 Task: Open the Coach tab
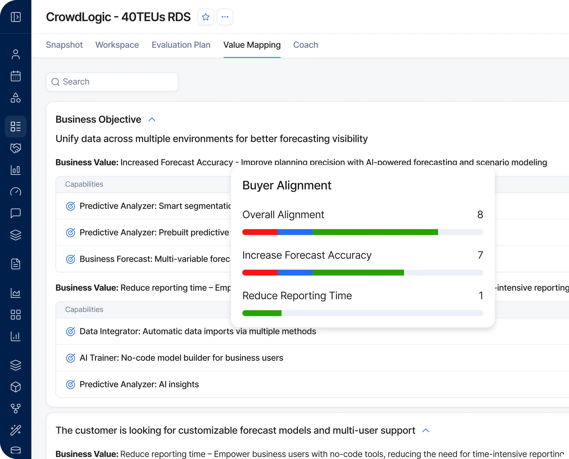[305, 45]
